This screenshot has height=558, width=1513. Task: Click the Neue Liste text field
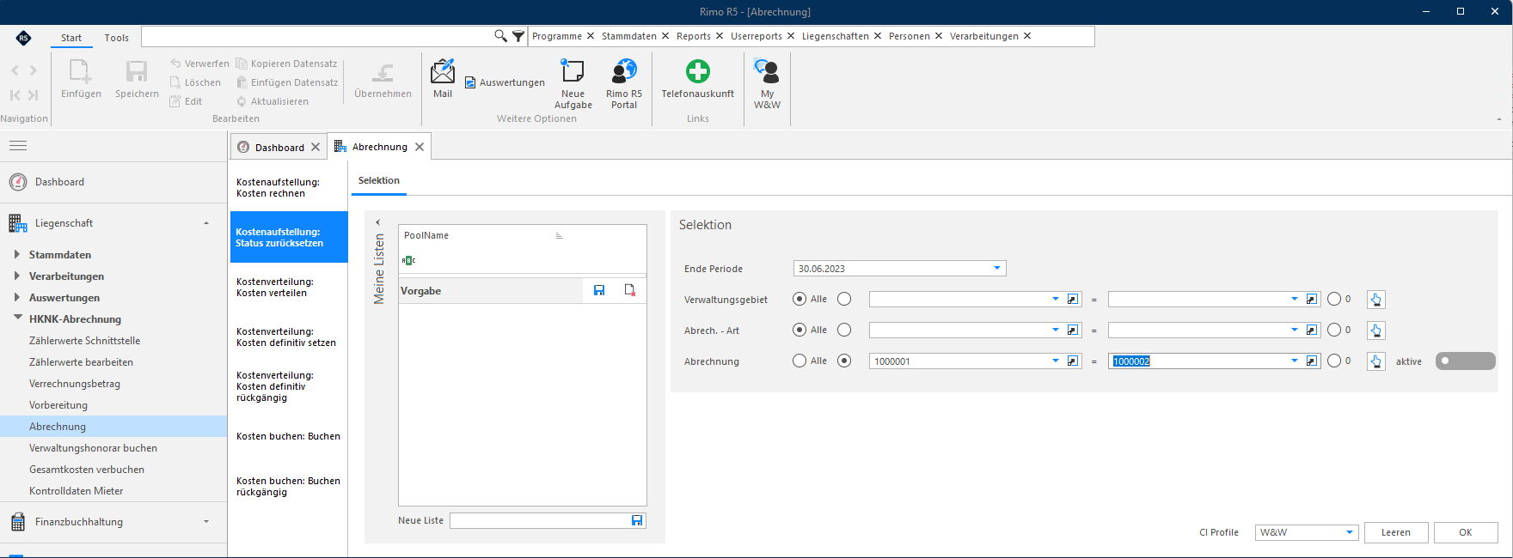[x=540, y=520]
